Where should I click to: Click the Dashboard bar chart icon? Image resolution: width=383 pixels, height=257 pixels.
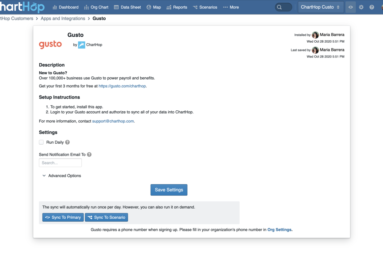(55, 7)
